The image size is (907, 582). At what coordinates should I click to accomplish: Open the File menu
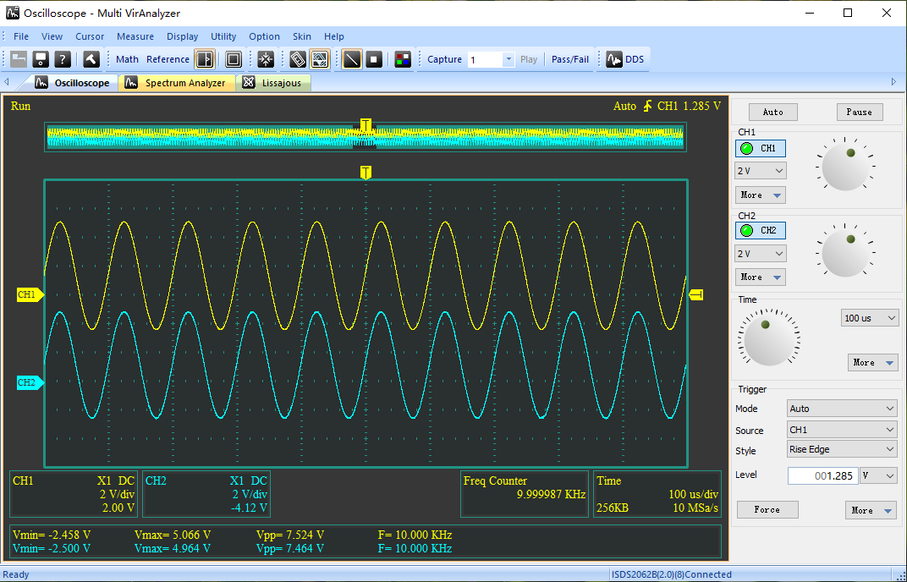click(x=21, y=36)
